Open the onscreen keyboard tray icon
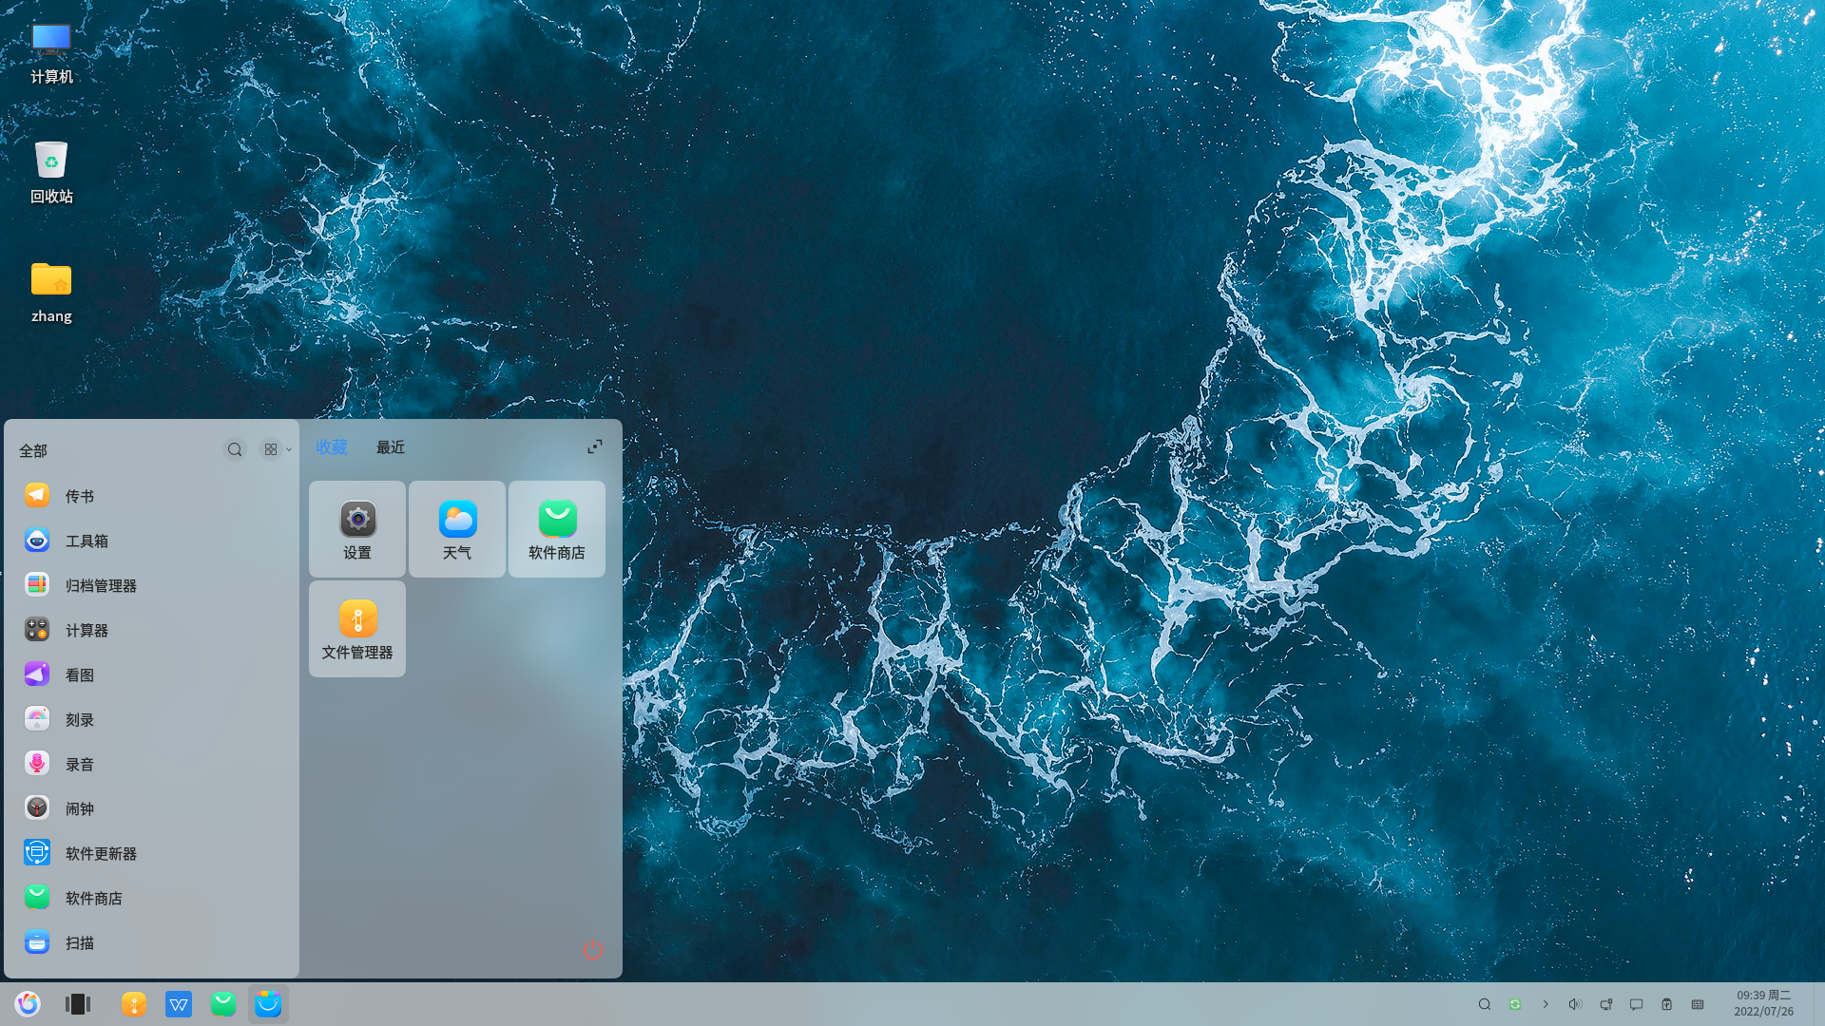The image size is (1825, 1026). 1697,1004
